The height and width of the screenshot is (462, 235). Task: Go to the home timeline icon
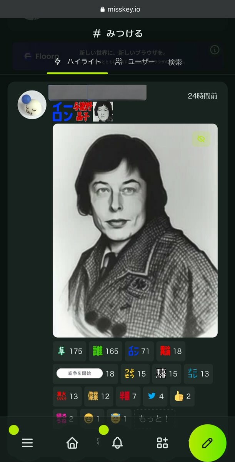click(72, 443)
